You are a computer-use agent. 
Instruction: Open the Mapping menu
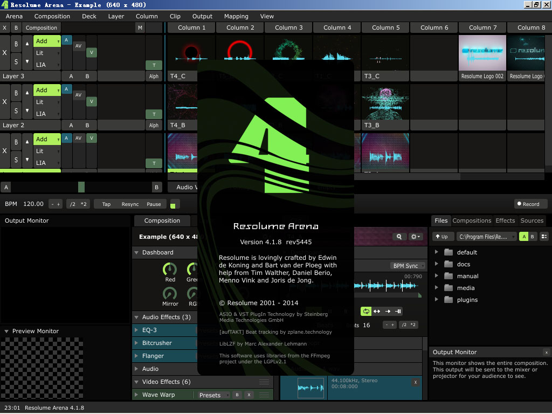(x=236, y=16)
